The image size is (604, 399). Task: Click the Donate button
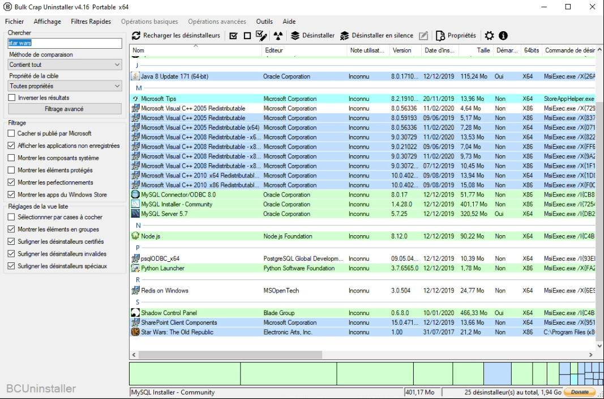(x=580, y=392)
